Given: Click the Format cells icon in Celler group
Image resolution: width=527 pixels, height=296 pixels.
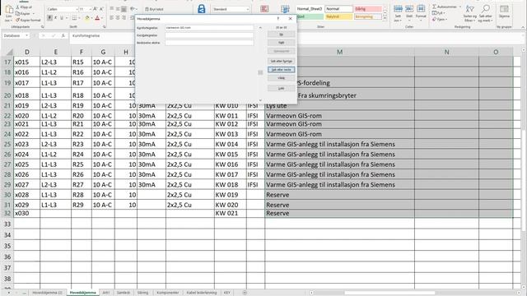Looking at the screenshot, I should tap(421, 9).
